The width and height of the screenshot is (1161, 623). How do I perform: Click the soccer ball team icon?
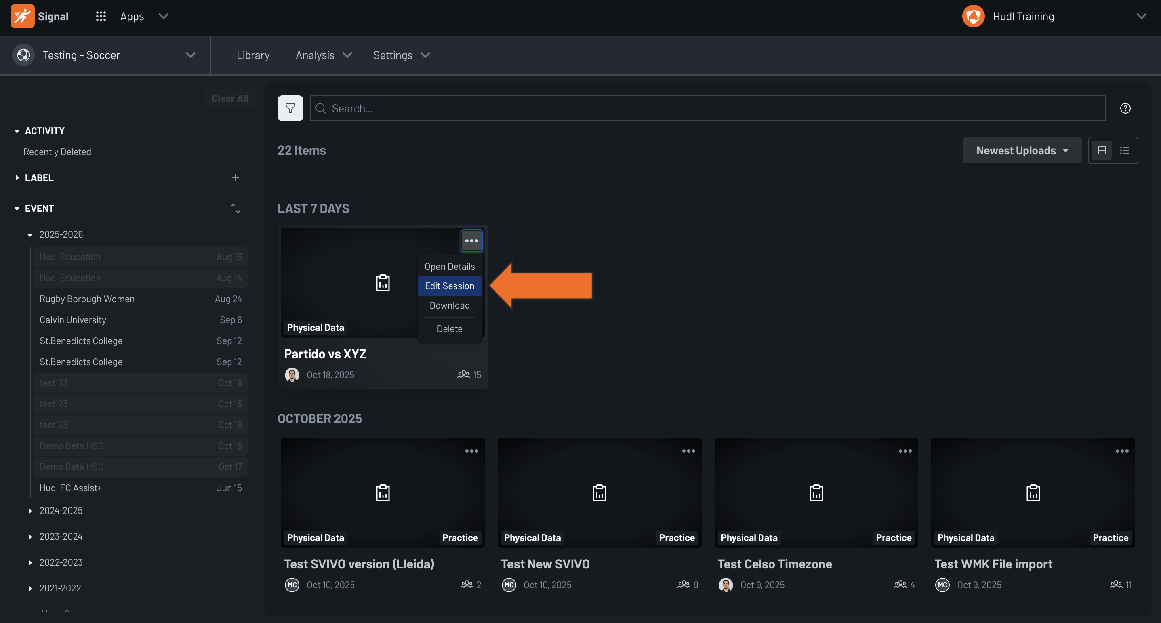coord(23,55)
